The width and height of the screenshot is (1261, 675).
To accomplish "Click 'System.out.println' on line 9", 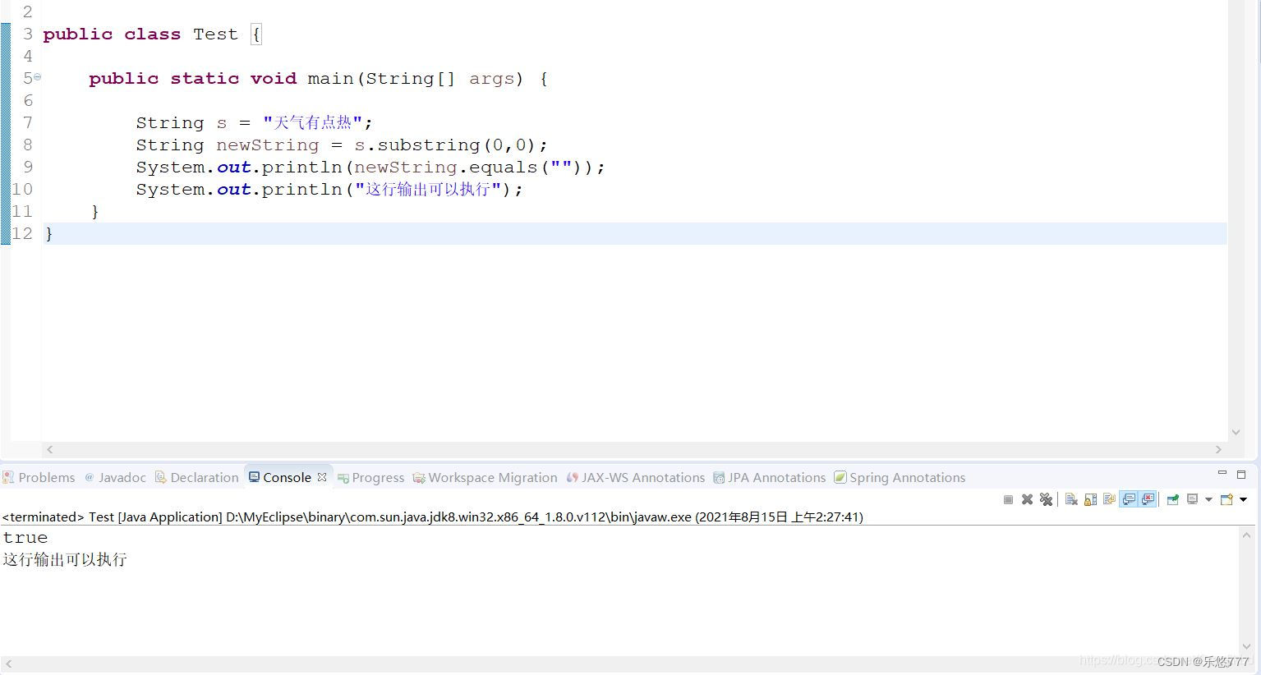I will coord(239,167).
